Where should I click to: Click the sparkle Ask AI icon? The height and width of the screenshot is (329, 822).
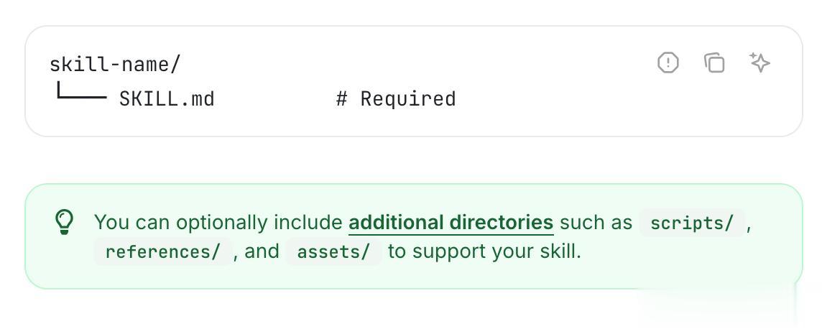(x=759, y=63)
